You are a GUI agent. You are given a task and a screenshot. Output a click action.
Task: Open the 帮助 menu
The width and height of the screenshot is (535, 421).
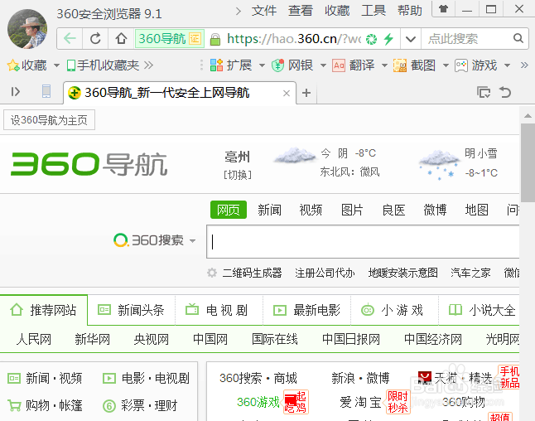coord(410,11)
